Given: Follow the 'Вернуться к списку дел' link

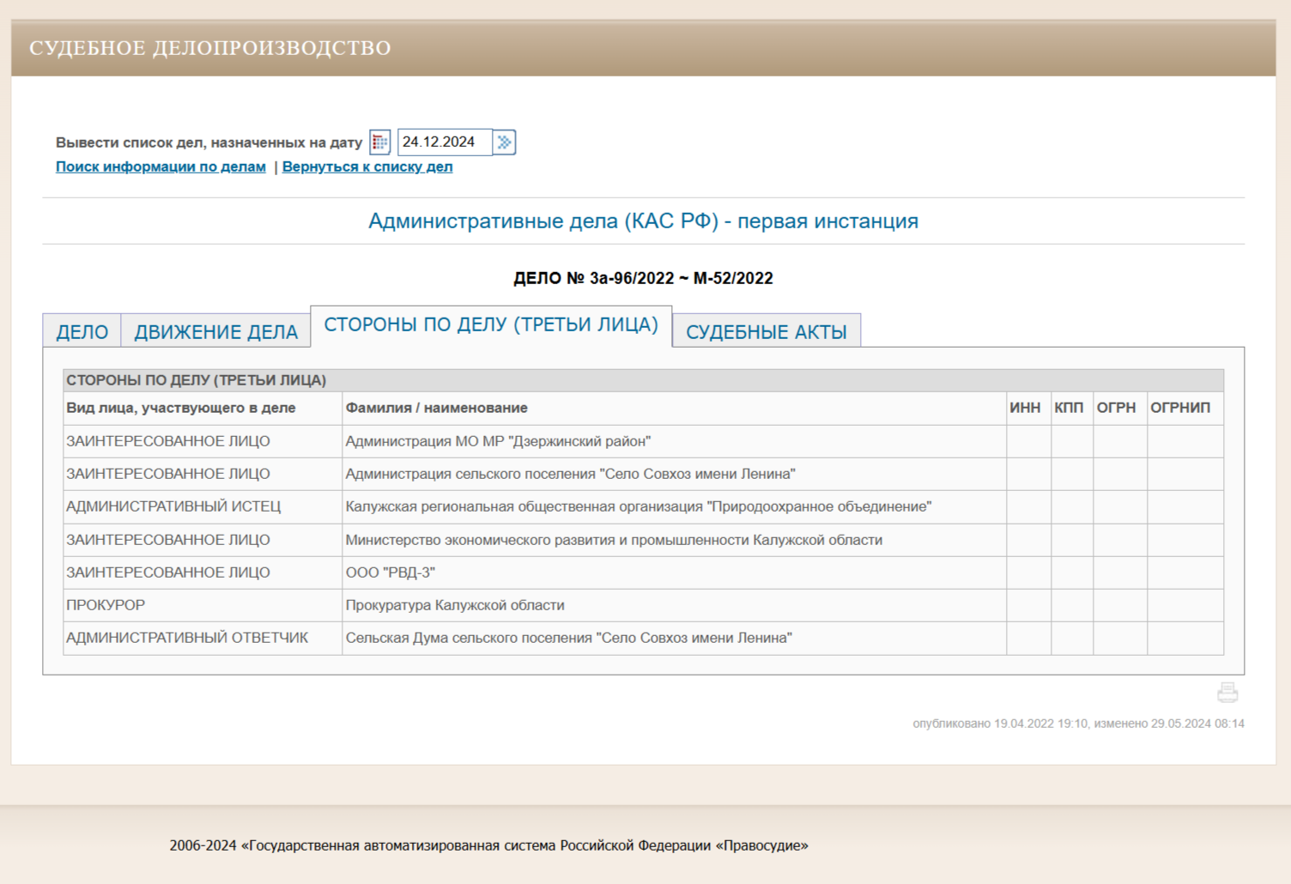Looking at the screenshot, I should pyautogui.click(x=367, y=167).
